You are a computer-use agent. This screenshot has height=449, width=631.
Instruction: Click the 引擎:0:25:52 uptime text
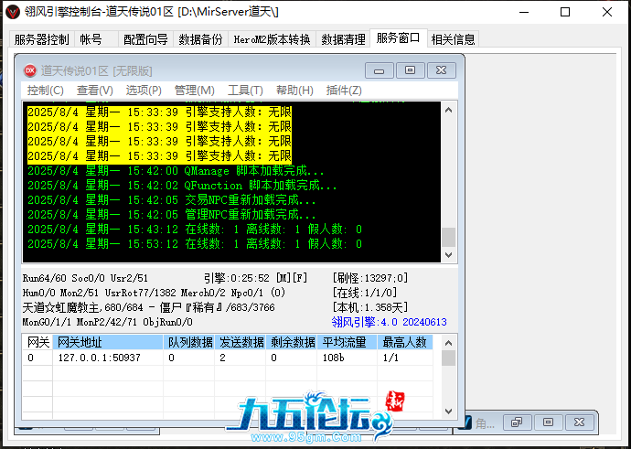tap(255, 278)
